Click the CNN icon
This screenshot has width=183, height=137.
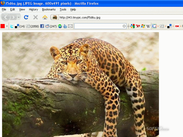tap(177, 26)
